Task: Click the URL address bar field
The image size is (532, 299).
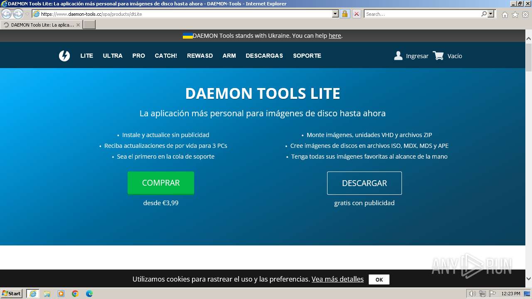Action: click(186, 14)
